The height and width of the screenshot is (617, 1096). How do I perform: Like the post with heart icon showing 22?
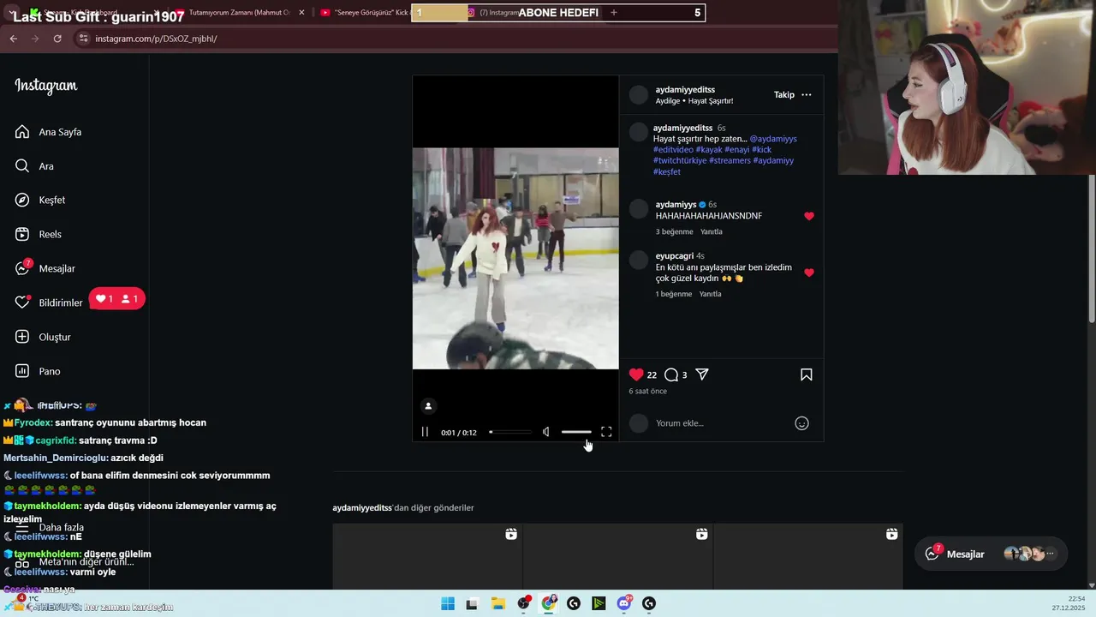pos(636,374)
